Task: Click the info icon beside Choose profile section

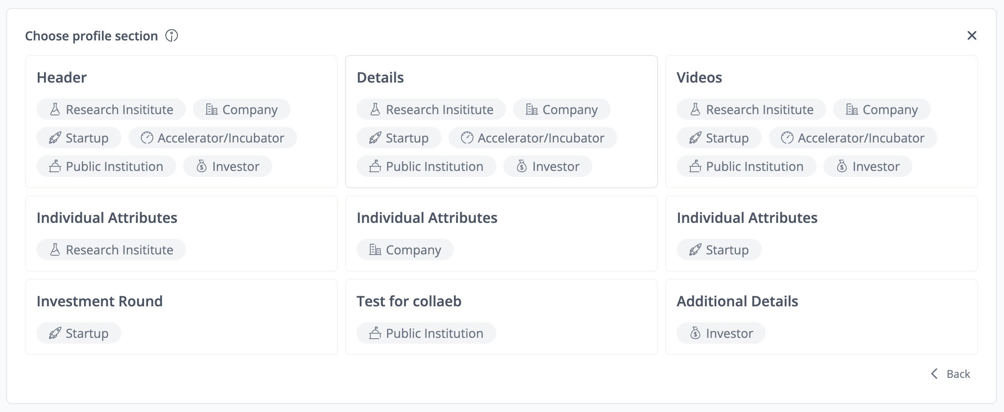Action: tap(172, 36)
